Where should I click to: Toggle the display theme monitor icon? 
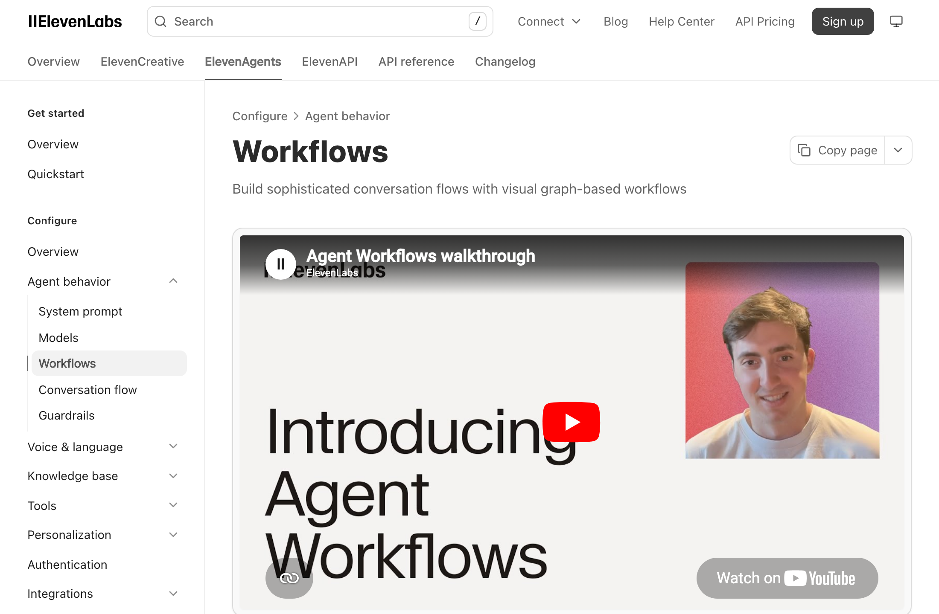coord(896,21)
